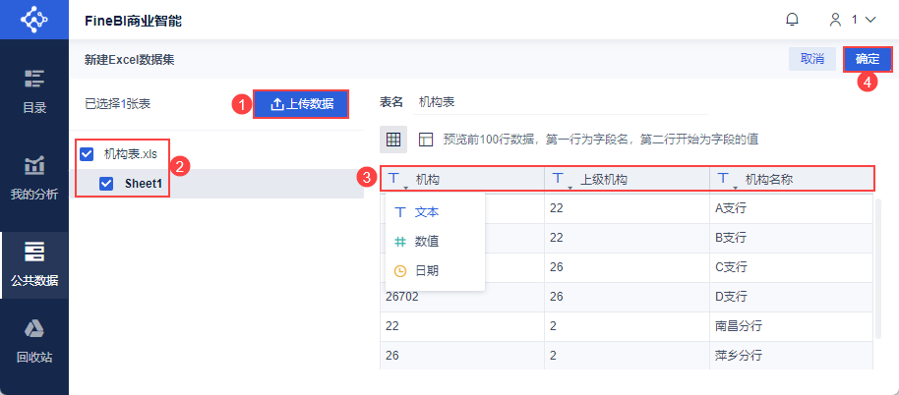
Task: Open 机构 column type dropdown
Action: [396, 179]
